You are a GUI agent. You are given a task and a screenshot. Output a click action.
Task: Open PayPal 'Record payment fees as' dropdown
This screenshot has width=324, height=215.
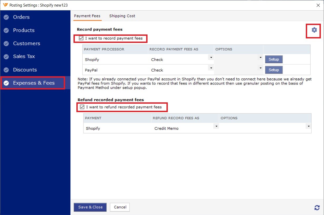pyautogui.click(x=211, y=68)
